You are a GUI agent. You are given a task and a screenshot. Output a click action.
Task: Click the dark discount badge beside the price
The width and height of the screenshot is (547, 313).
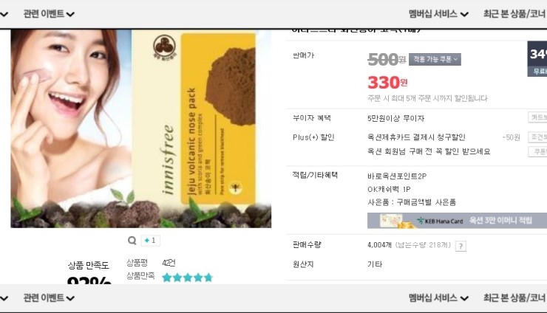pos(537,58)
